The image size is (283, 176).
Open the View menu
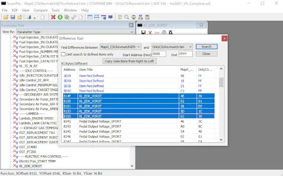click(x=26, y=10)
